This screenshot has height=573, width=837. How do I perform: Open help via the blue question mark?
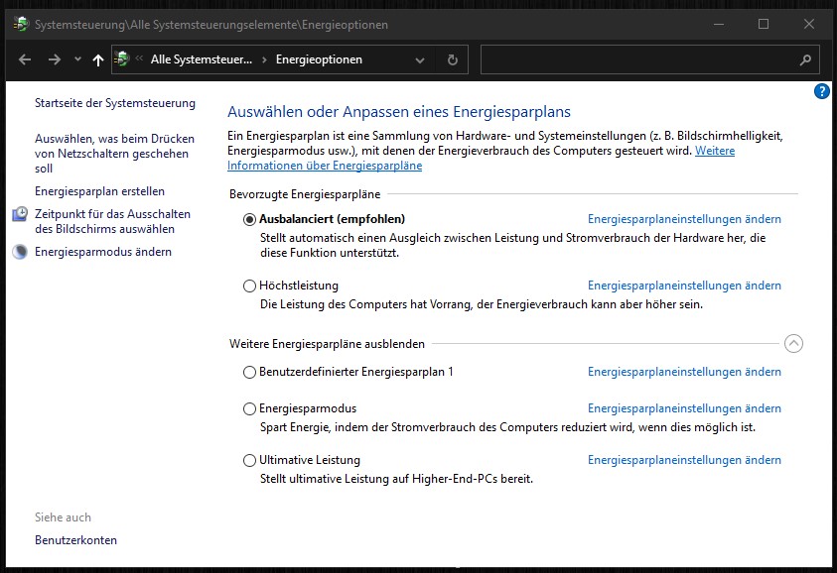(x=821, y=91)
